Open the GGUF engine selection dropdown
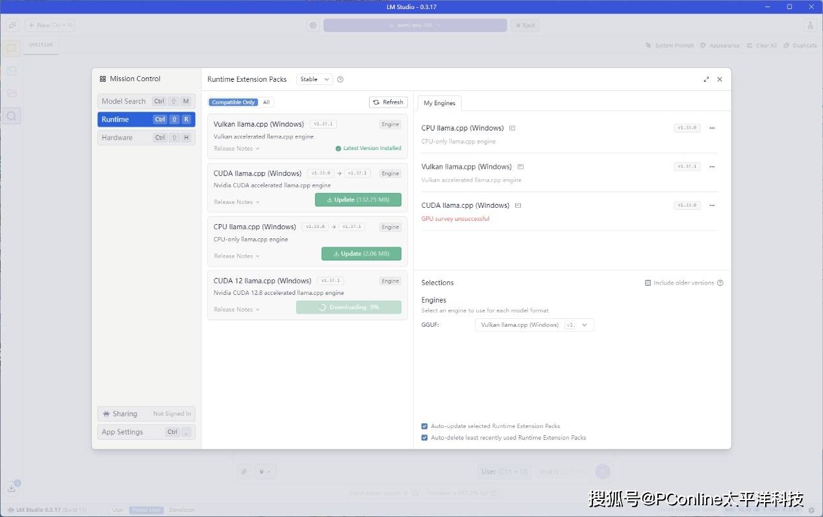The width and height of the screenshot is (823, 517). pyautogui.click(x=534, y=325)
